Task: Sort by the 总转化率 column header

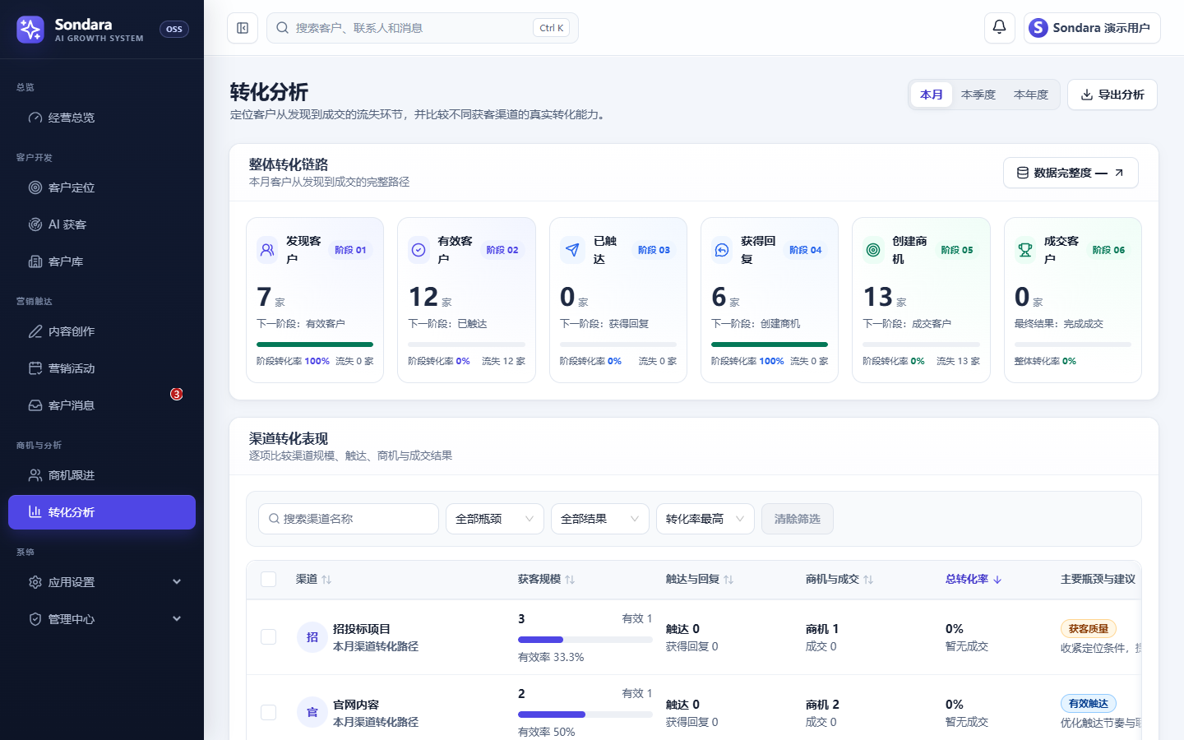Action: point(974,579)
